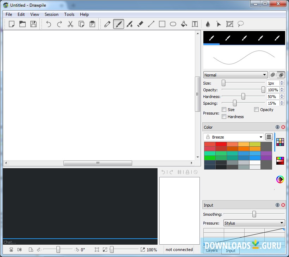The image size is (289, 257).
Task: Toggle the Hardness pressure checkbox
Action: click(x=224, y=117)
